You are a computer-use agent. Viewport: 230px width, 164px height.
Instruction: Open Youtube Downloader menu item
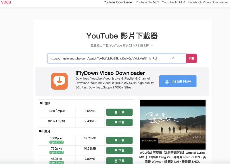(118, 2)
